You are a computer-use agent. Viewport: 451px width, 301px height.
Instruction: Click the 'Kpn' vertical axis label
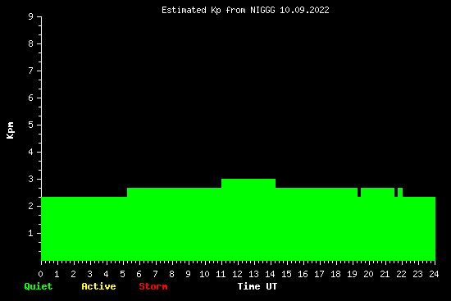(10, 130)
